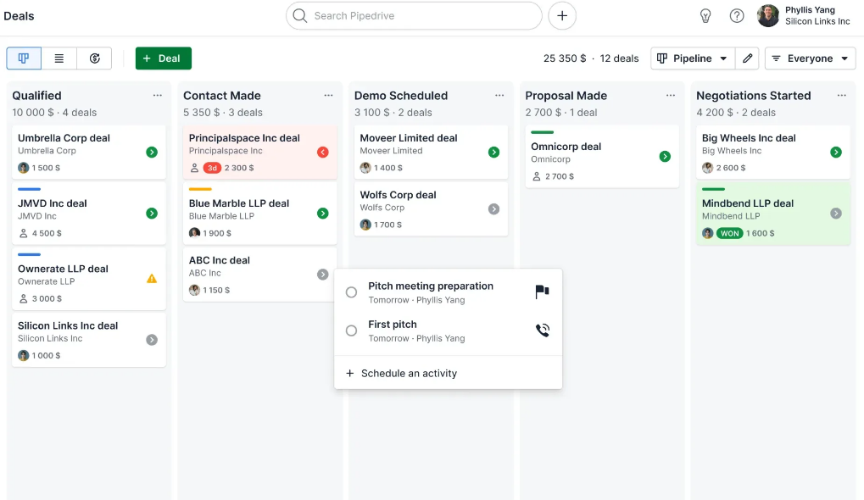
Task: Open the Blue Marble LLP deal title
Action: point(238,203)
